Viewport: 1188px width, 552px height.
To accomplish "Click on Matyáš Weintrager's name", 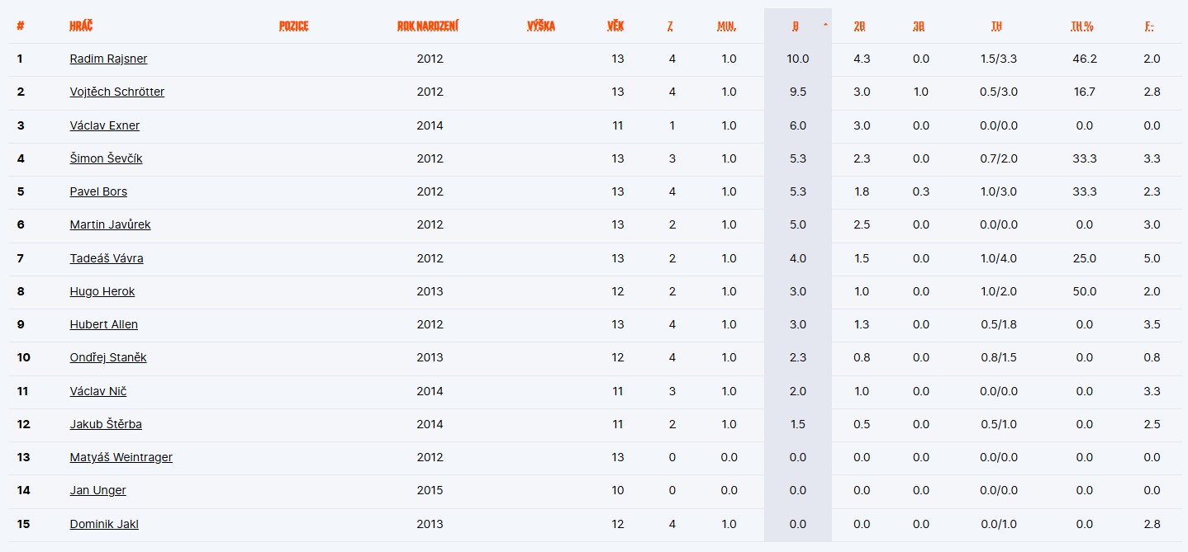I will pos(121,457).
